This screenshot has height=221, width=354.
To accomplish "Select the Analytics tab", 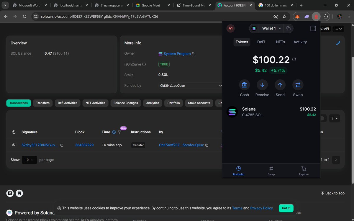I will [x=153, y=103].
